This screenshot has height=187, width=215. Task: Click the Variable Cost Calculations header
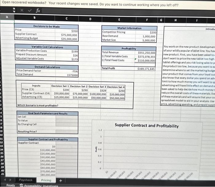click(x=47, y=47)
